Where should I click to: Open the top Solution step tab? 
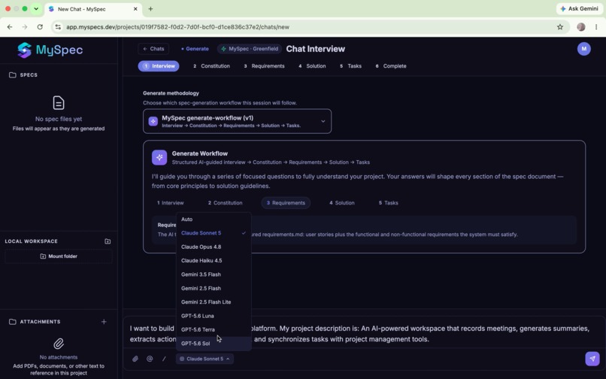[312, 66]
